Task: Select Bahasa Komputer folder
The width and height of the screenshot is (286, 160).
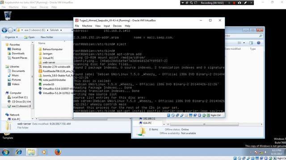Action: (50, 49)
